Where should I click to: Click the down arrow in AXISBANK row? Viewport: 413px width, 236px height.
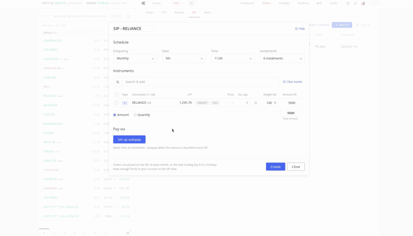pyautogui.click(x=115, y=189)
